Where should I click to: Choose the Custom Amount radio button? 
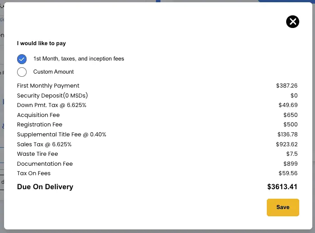22,72
